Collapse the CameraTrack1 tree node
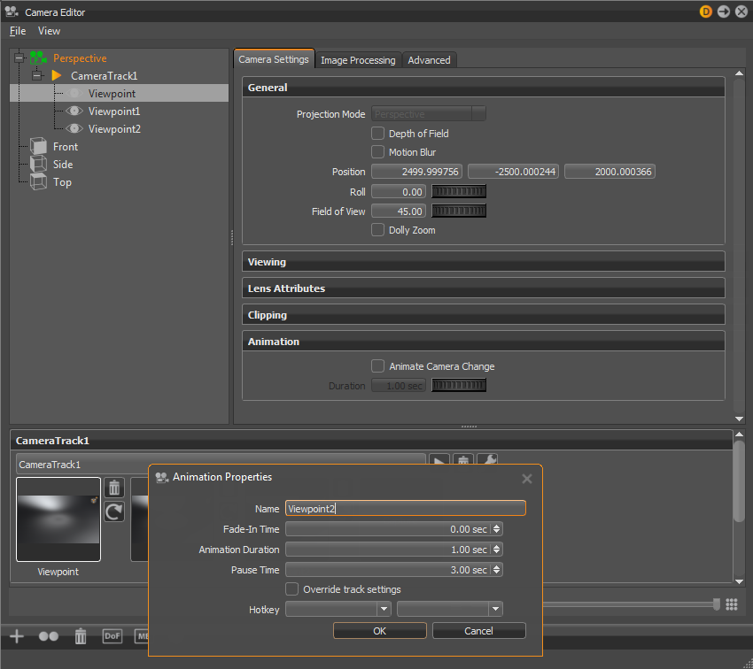 pos(37,76)
